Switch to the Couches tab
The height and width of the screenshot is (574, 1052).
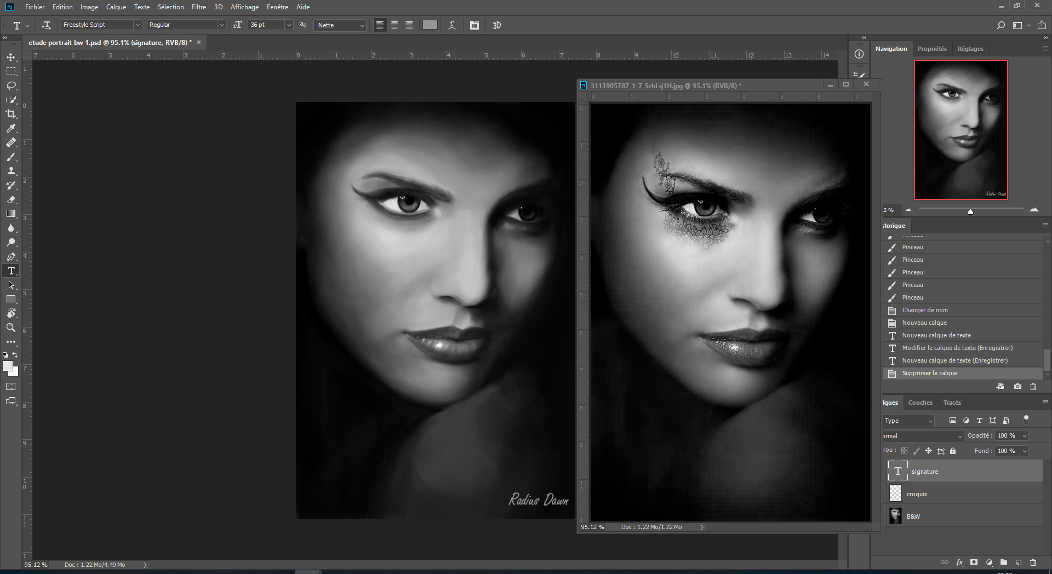(920, 402)
